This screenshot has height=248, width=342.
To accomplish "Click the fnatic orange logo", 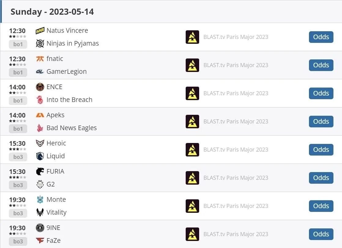I will (40, 59).
